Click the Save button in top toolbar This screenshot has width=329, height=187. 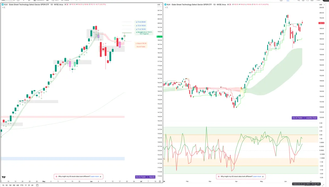288,1
